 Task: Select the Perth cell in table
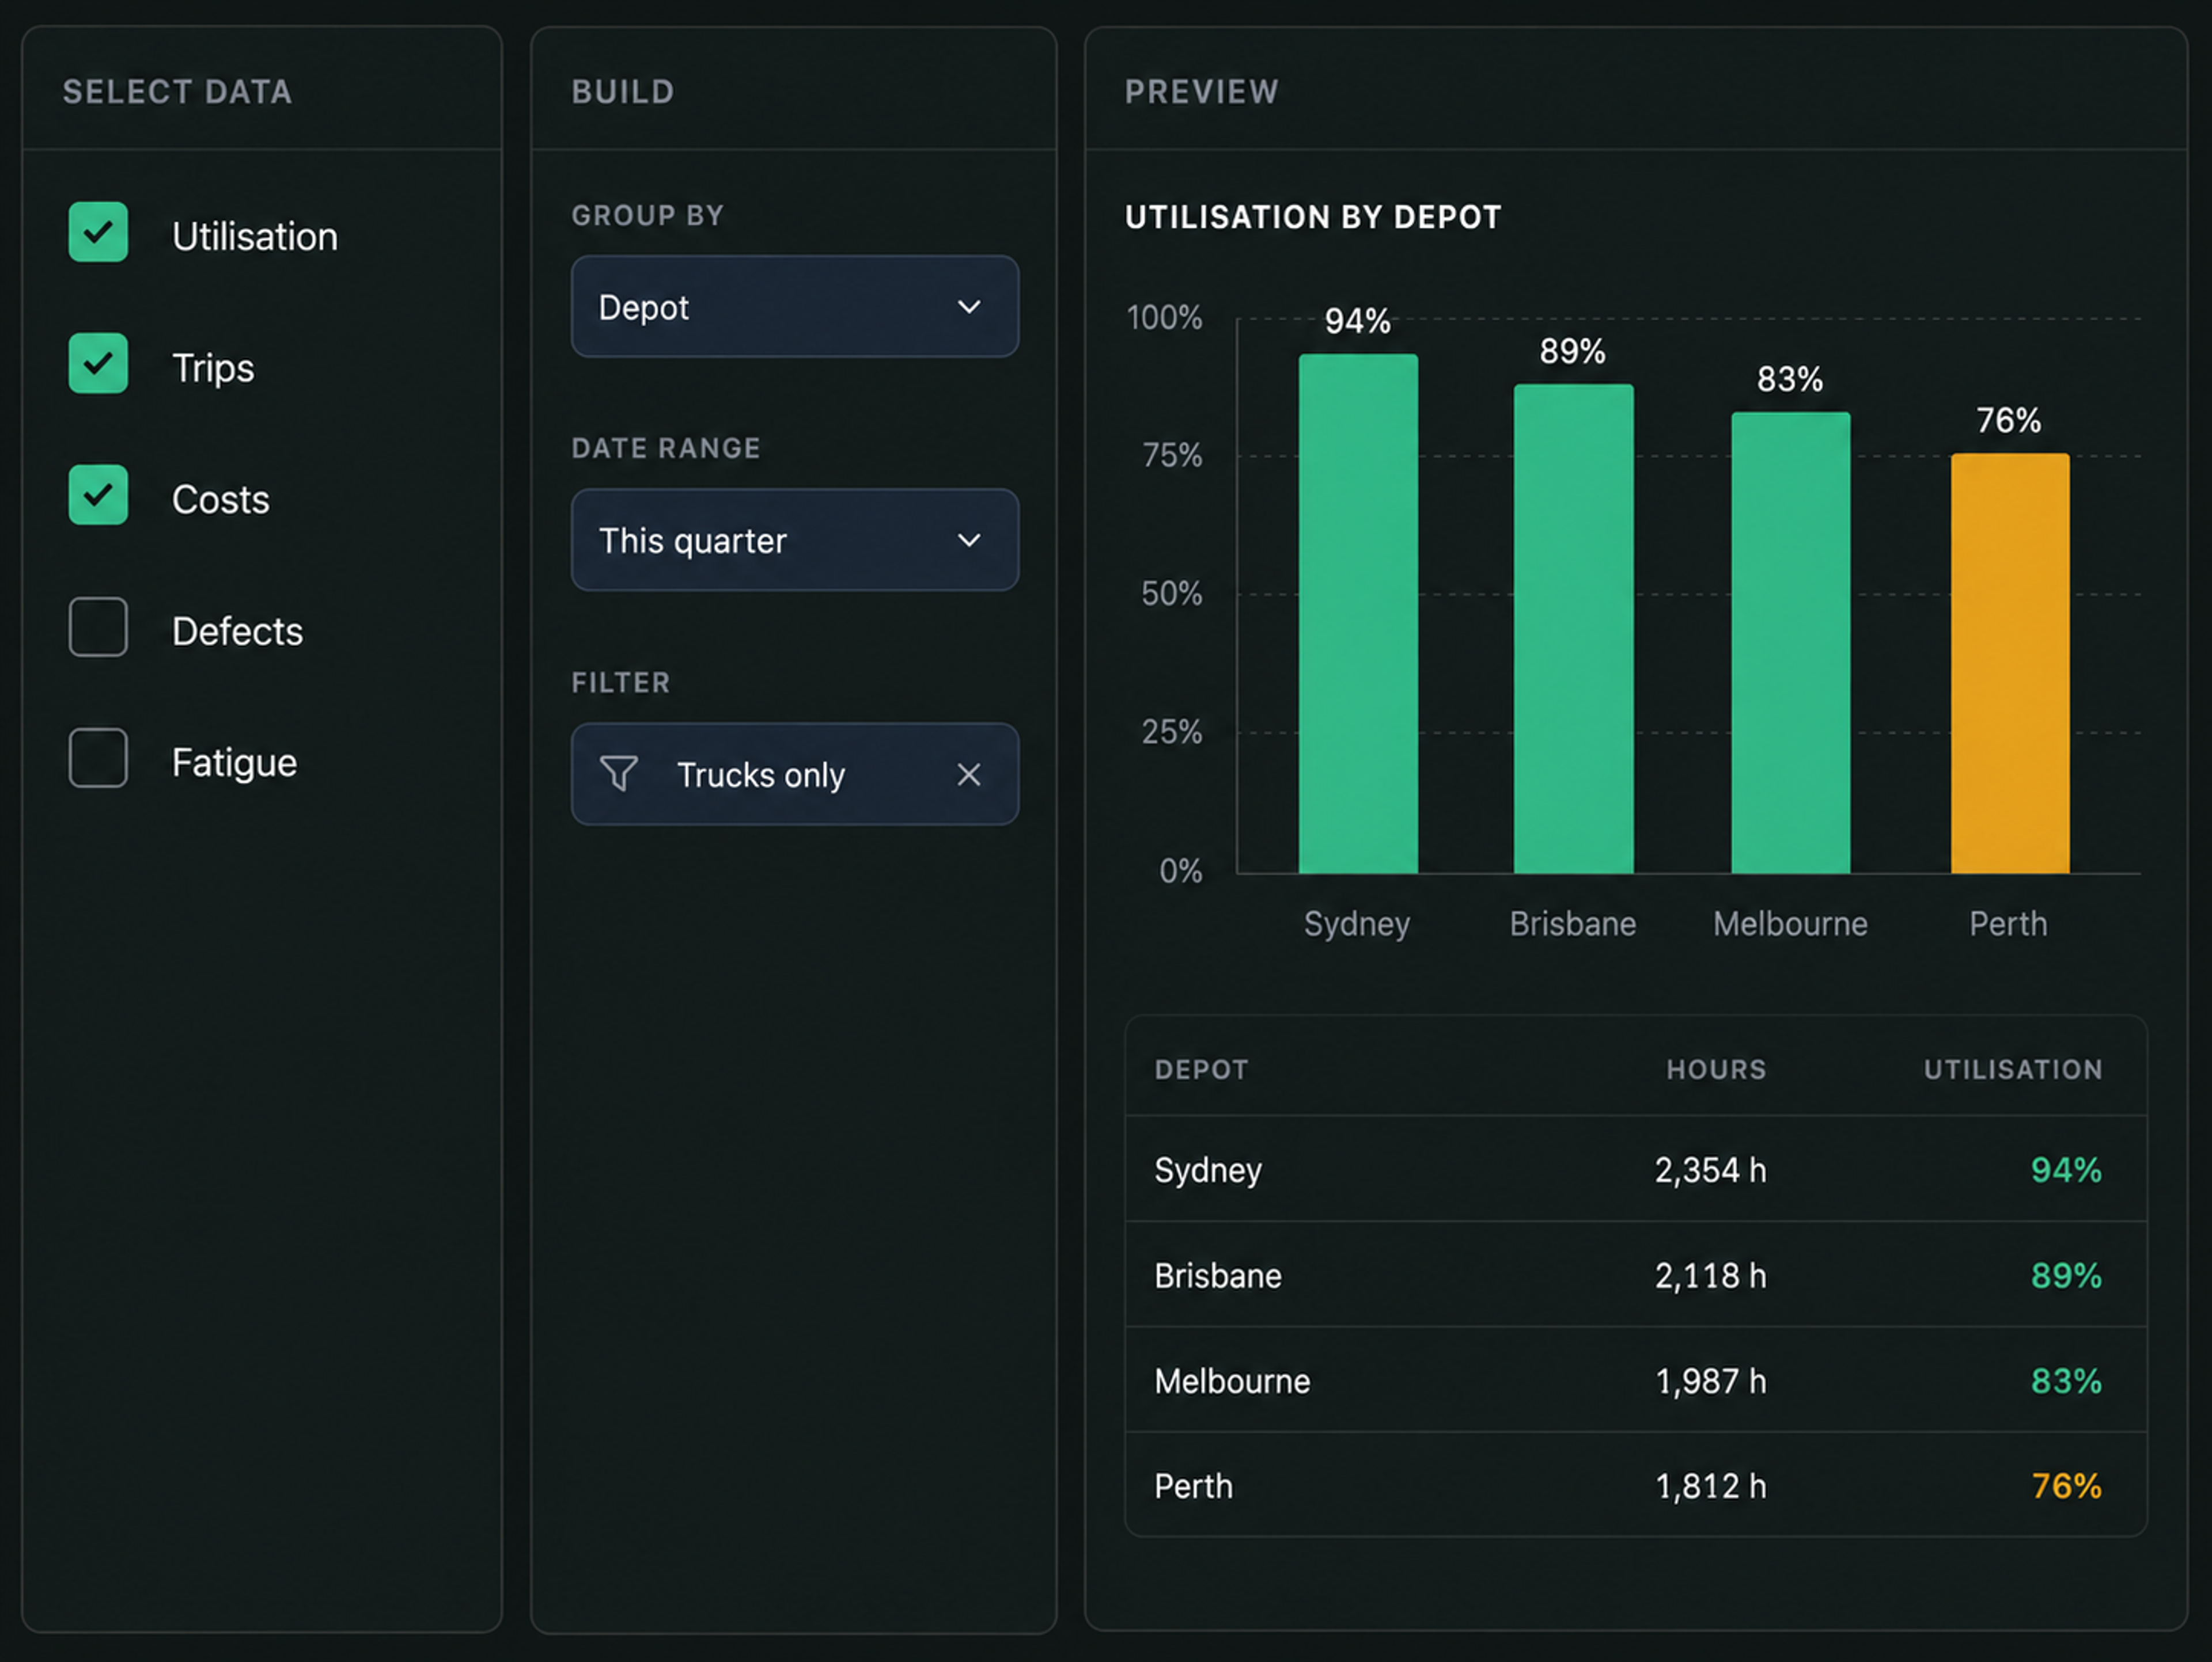pyautogui.click(x=1193, y=1486)
